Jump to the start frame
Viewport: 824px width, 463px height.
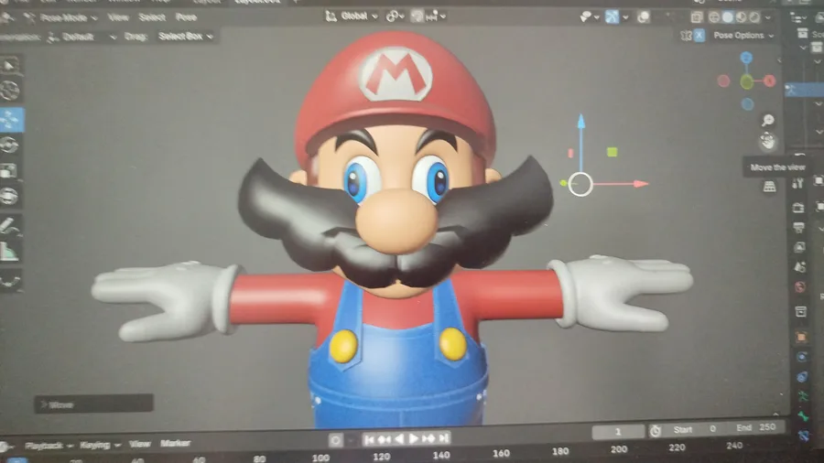coord(368,439)
